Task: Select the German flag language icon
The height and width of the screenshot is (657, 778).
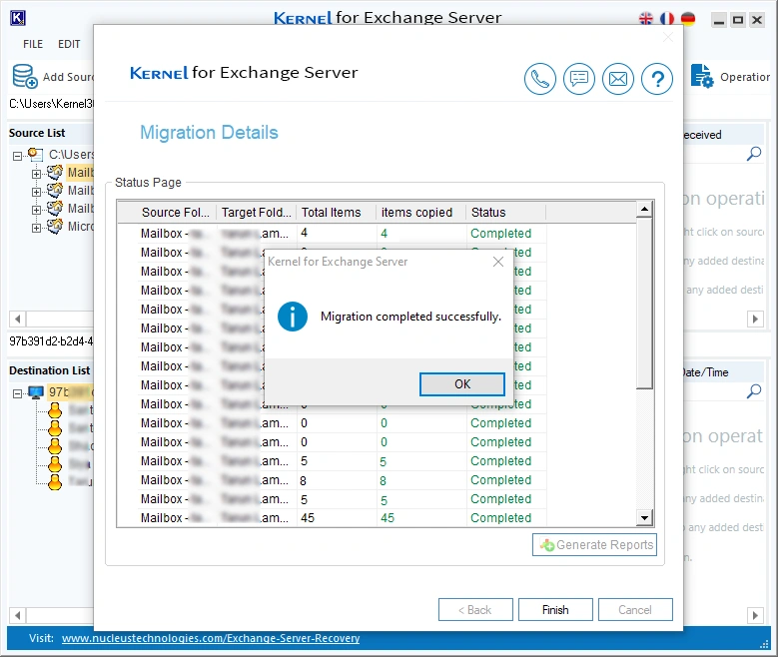Action: pos(688,19)
